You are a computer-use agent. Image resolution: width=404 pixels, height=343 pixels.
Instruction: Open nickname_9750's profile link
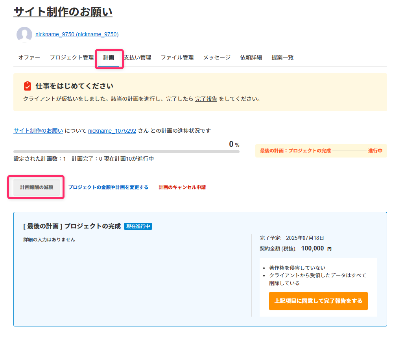coord(76,34)
